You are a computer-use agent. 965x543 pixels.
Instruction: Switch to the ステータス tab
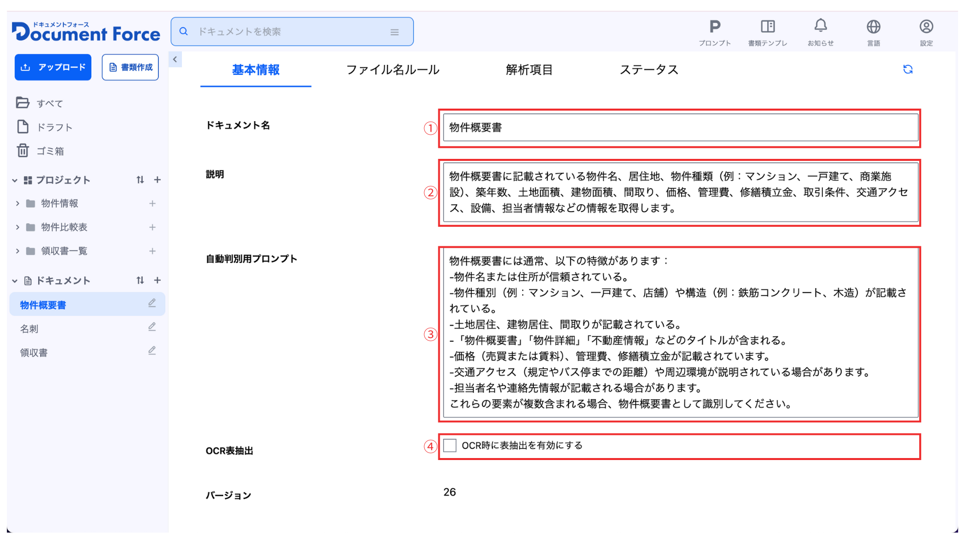click(649, 70)
